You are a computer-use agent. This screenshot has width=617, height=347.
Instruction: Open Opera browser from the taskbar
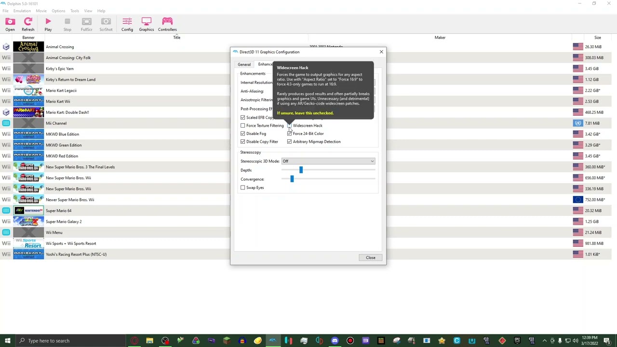pos(134,341)
